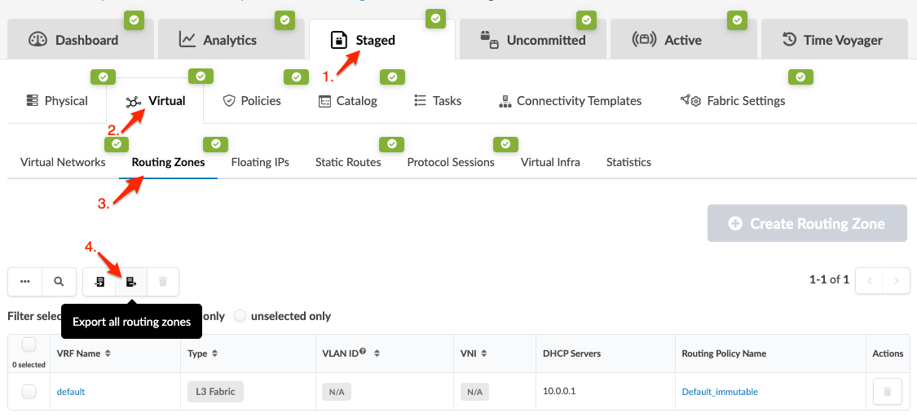Click the VLAN ID help question icon
The width and height of the screenshot is (917, 417).
tap(363, 352)
